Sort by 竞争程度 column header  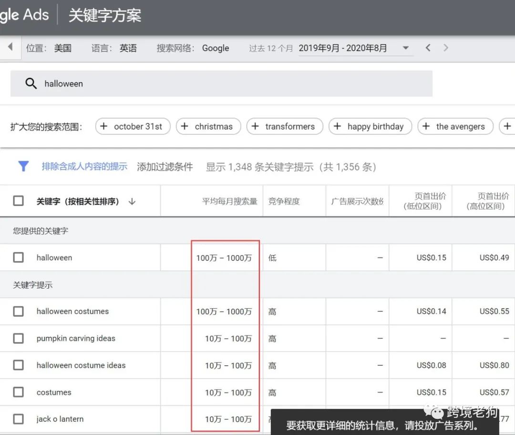(x=284, y=201)
